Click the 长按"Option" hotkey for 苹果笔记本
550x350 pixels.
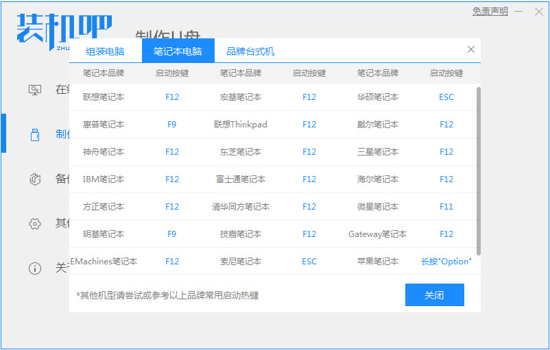446,262
